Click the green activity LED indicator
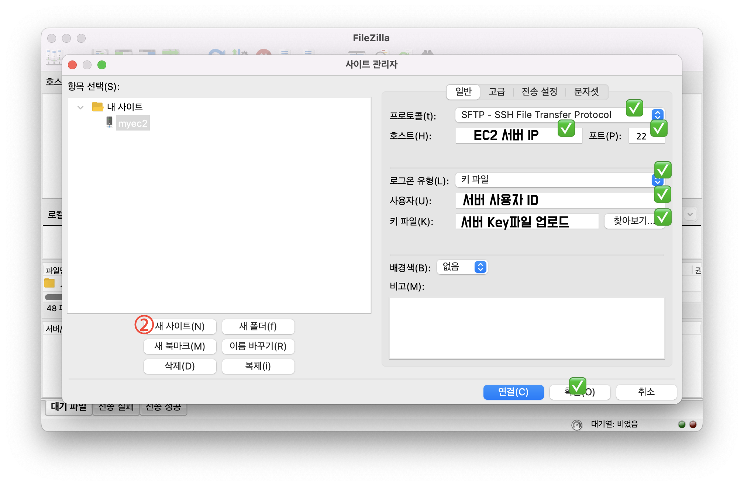The image size is (744, 486). (682, 424)
